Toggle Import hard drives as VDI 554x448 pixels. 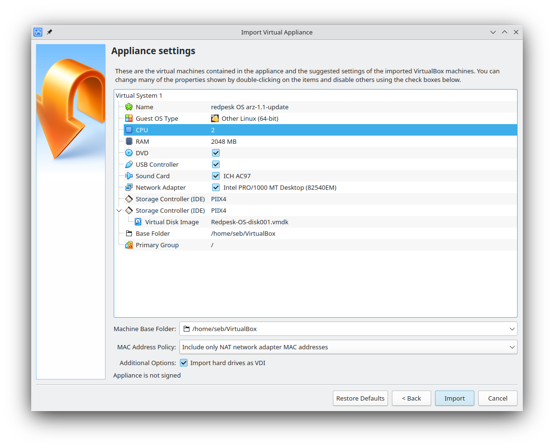(184, 363)
